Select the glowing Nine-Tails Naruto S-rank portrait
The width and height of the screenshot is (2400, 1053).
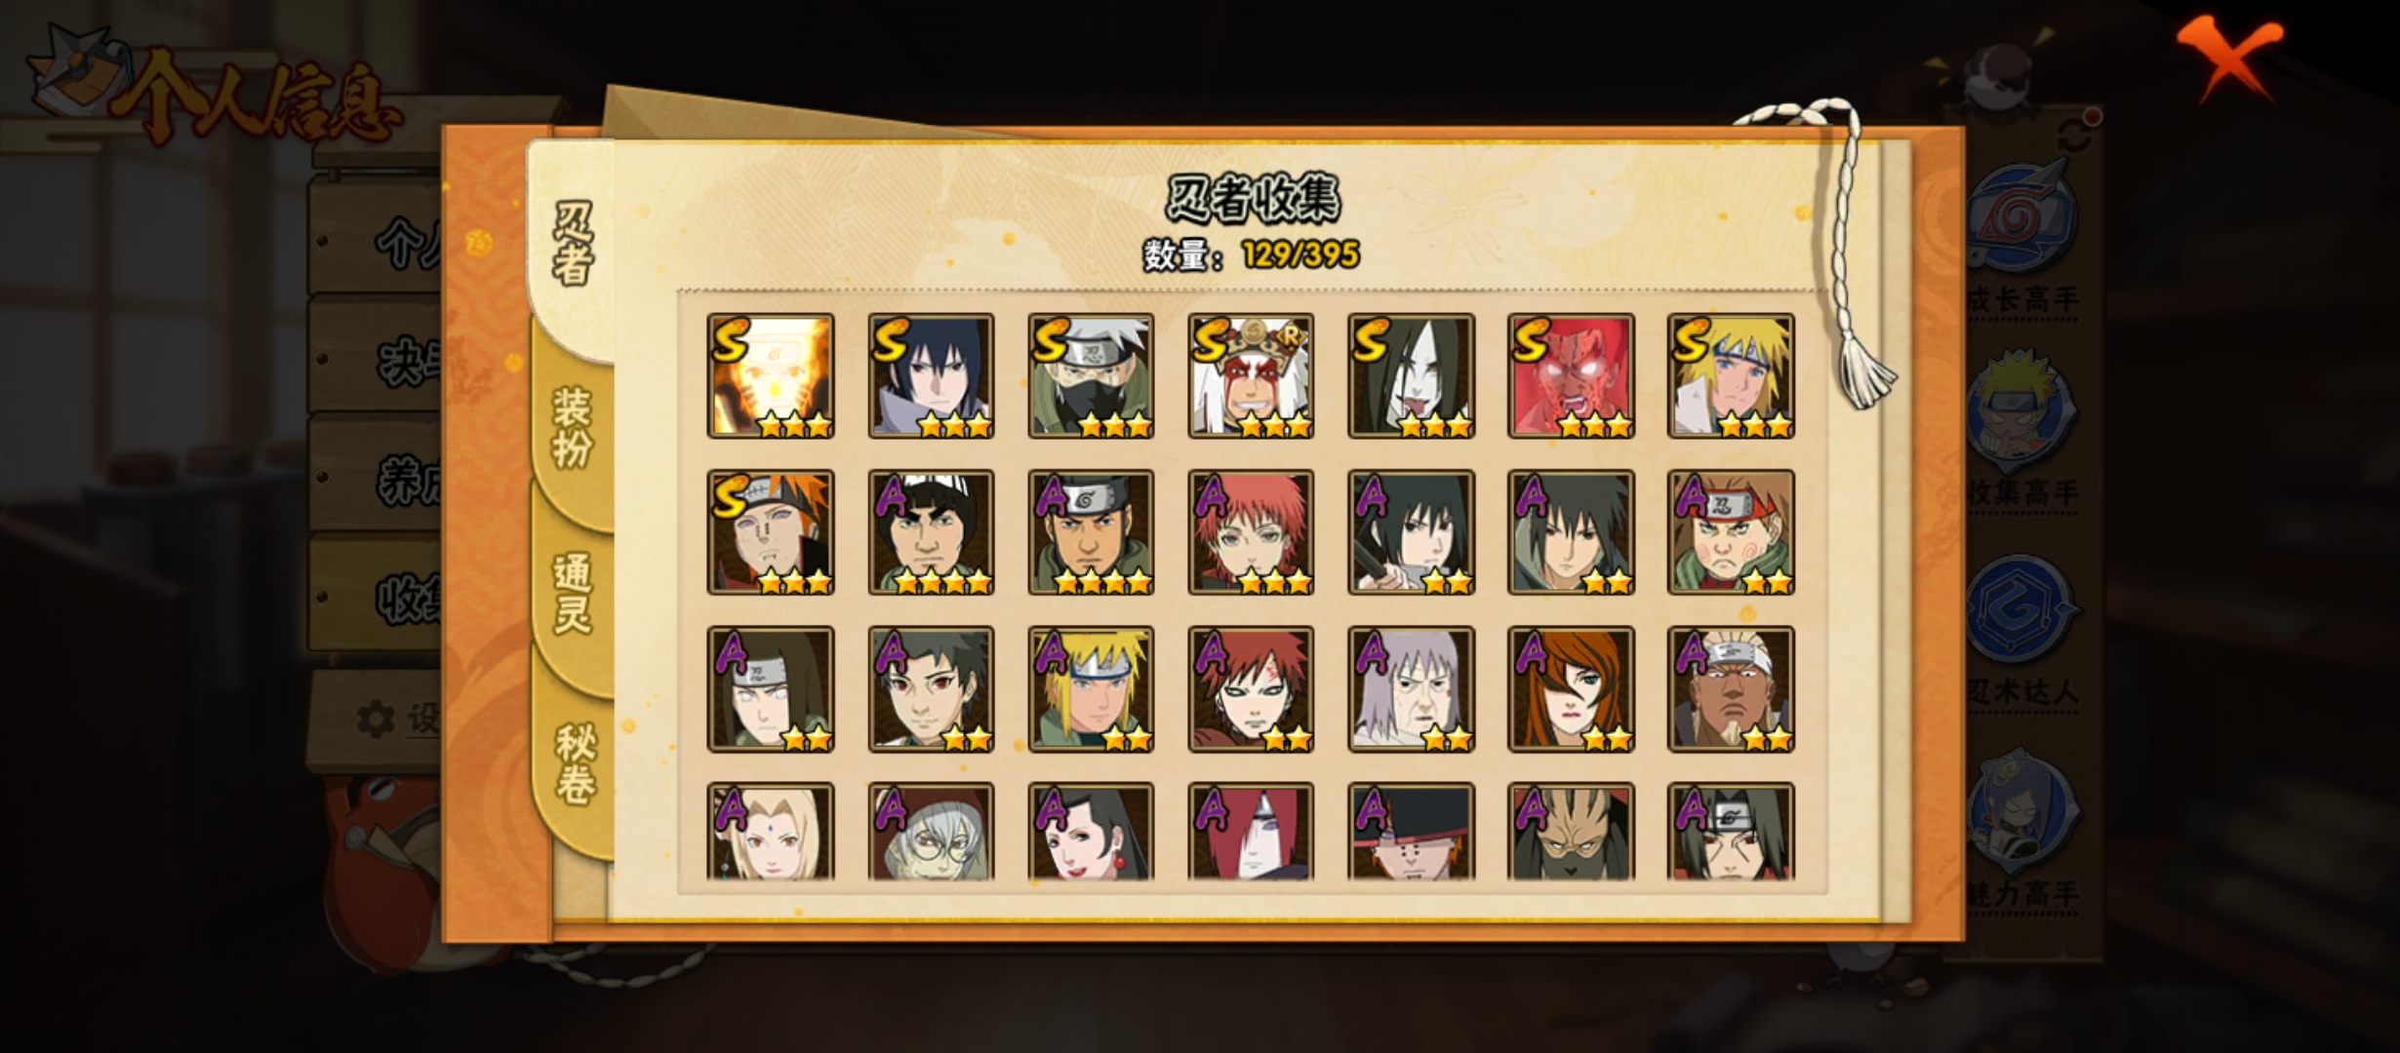click(770, 375)
